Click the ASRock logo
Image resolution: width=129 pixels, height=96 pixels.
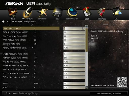[14, 4]
